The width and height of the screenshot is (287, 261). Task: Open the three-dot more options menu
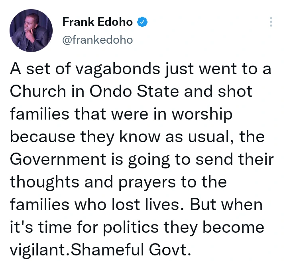[271, 22]
